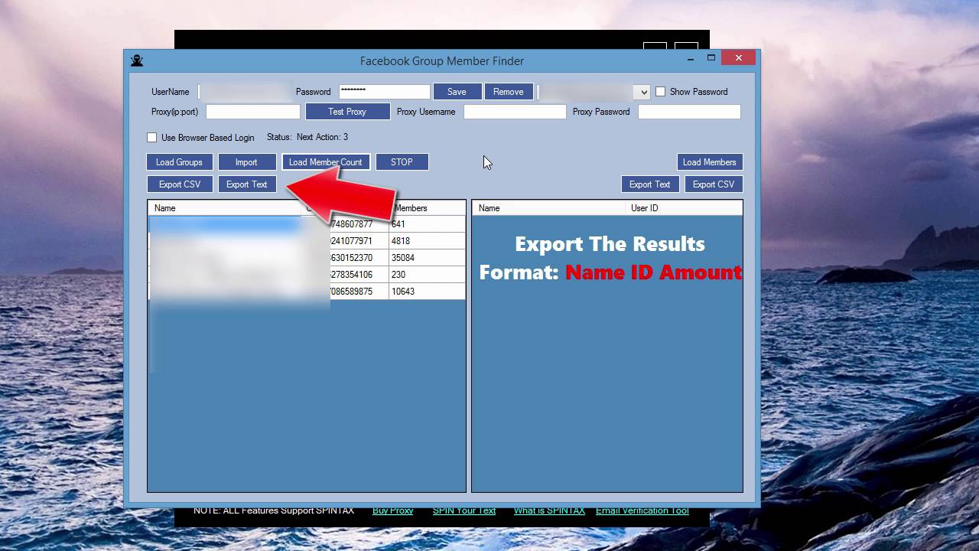The width and height of the screenshot is (979, 551).
Task: Export groups list as Text
Action: tap(247, 184)
